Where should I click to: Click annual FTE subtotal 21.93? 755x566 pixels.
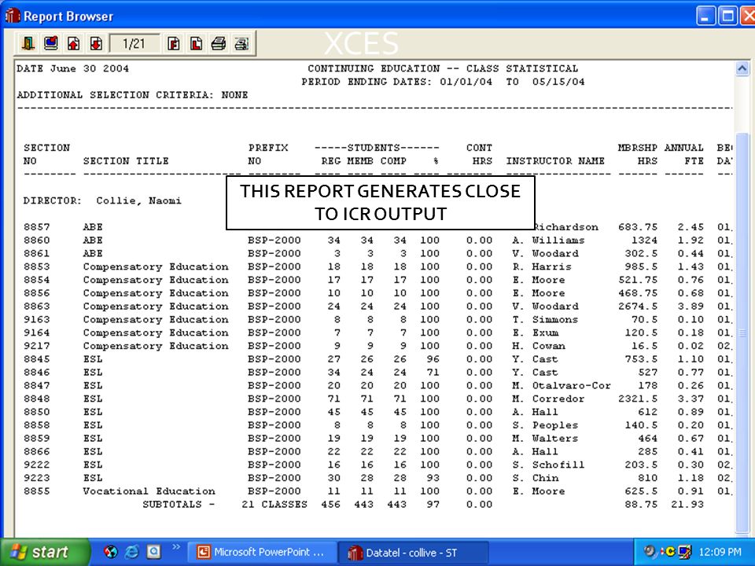pyautogui.click(x=687, y=505)
